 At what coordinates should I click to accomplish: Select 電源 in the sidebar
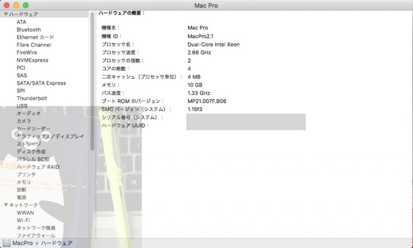[21, 198]
